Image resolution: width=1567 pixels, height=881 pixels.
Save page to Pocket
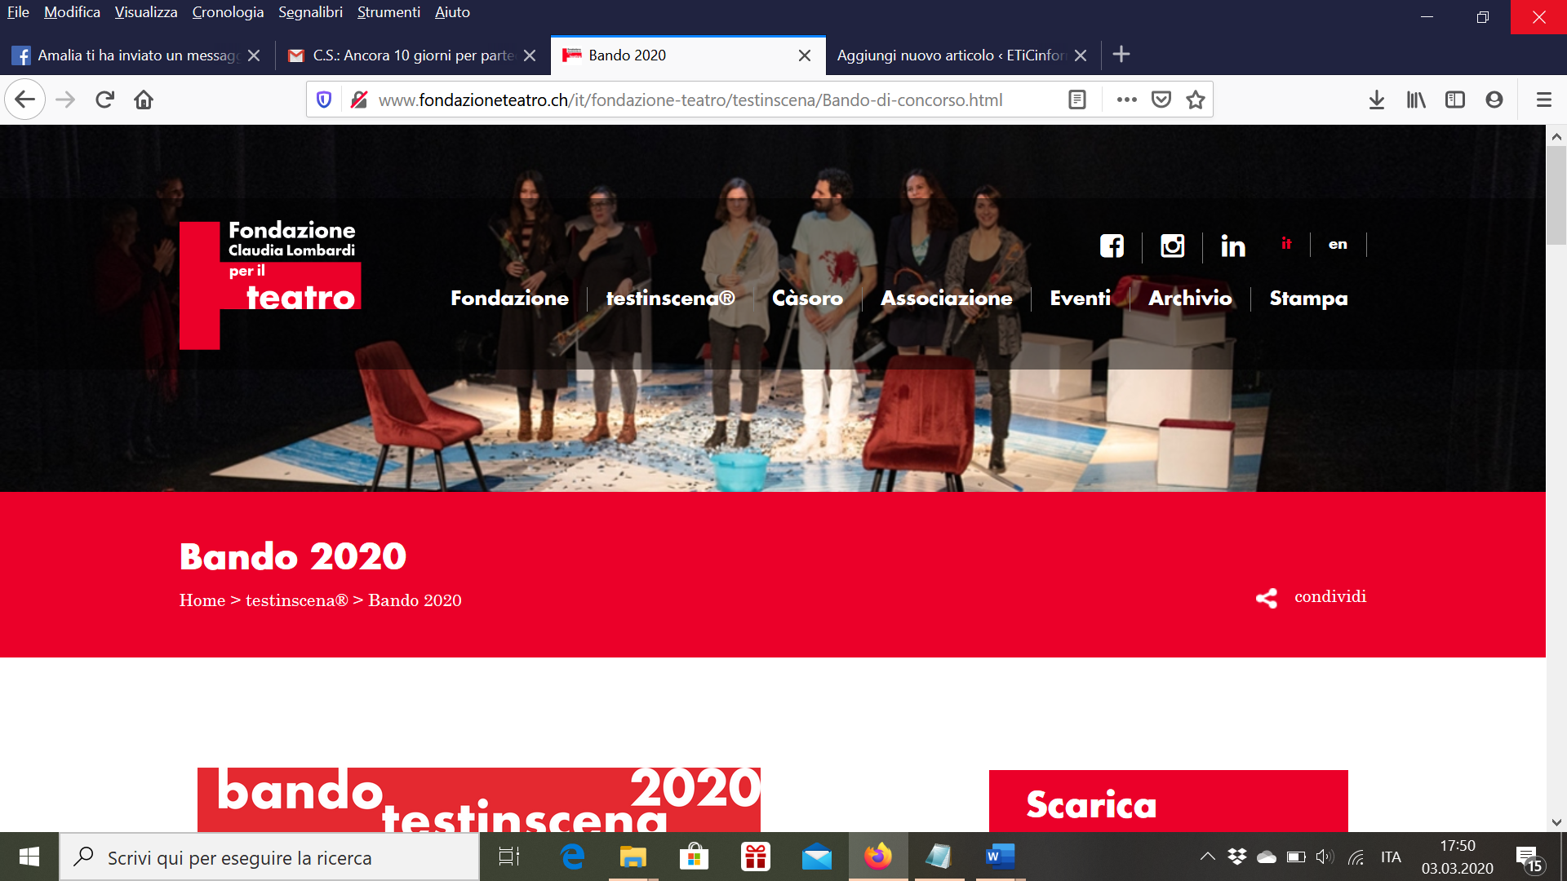[x=1161, y=100]
